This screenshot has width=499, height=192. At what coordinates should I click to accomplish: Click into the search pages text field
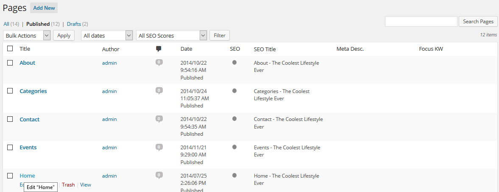pyautogui.click(x=421, y=22)
